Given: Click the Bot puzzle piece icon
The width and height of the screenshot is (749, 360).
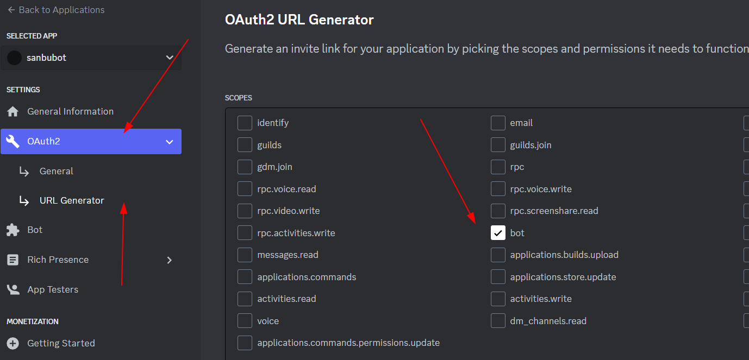Looking at the screenshot, I should 13,230.
